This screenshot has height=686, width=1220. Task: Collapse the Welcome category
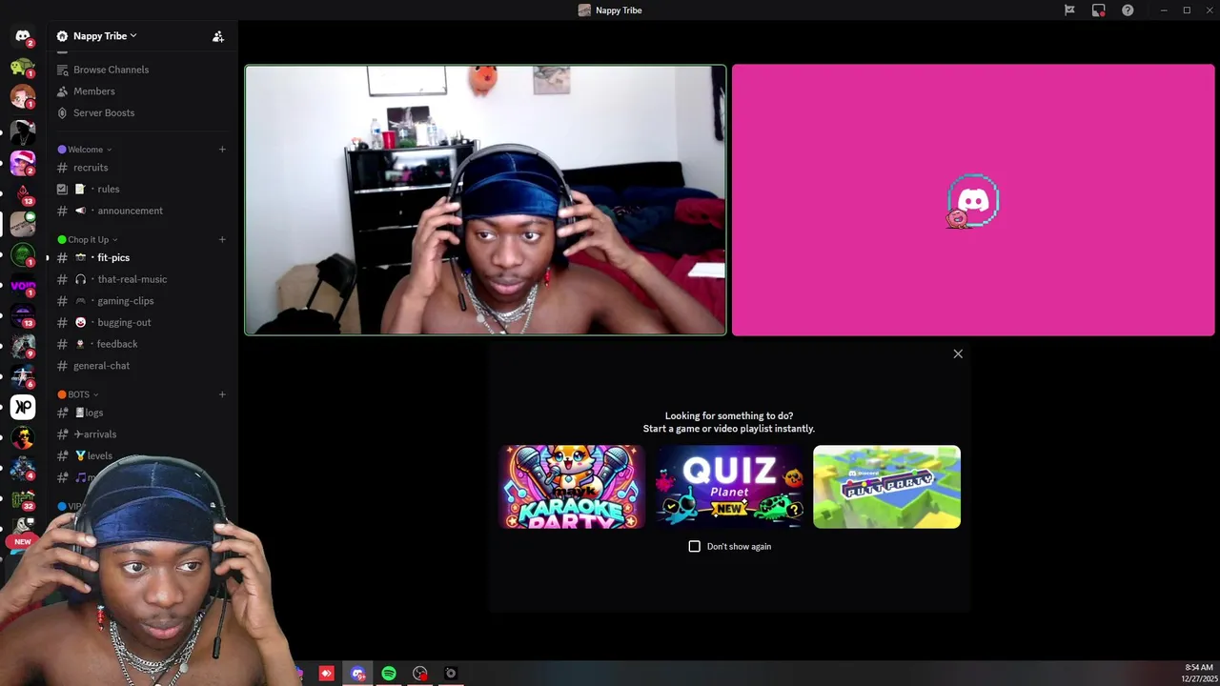(85, 150)
